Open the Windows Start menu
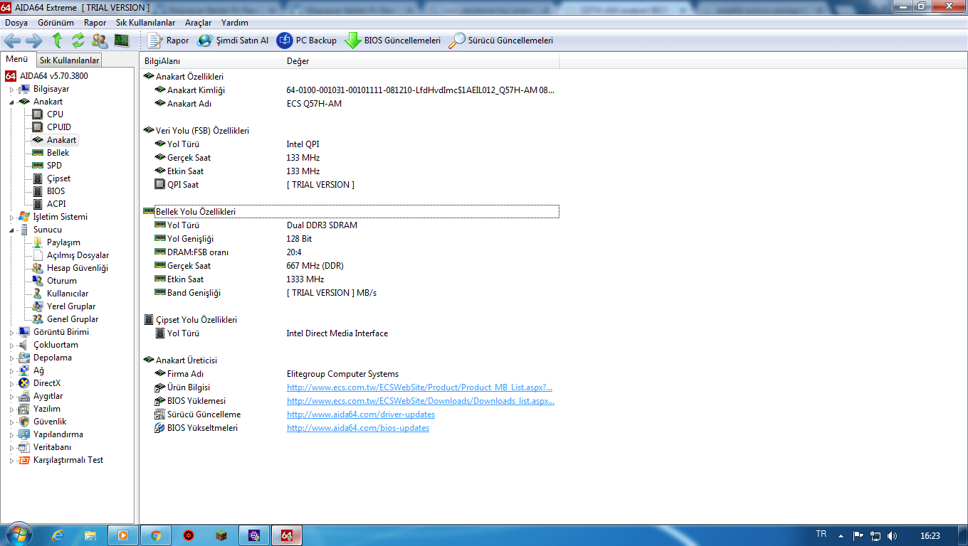Image resolution: width=968 pixels, height=546 pixels. tap(19, 535)
